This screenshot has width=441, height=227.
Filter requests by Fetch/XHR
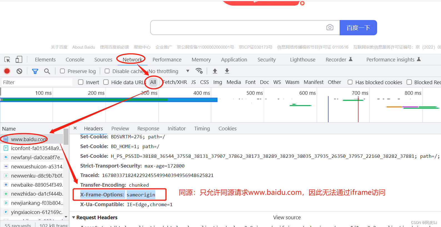point(175,82)
